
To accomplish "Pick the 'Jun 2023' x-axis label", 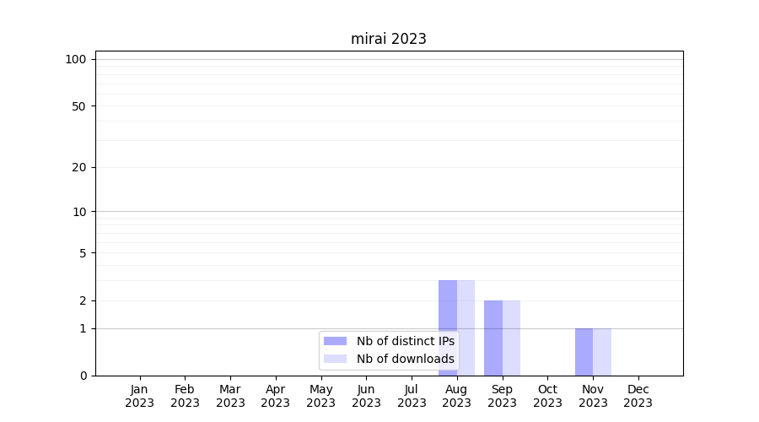I will coord(366,396).
